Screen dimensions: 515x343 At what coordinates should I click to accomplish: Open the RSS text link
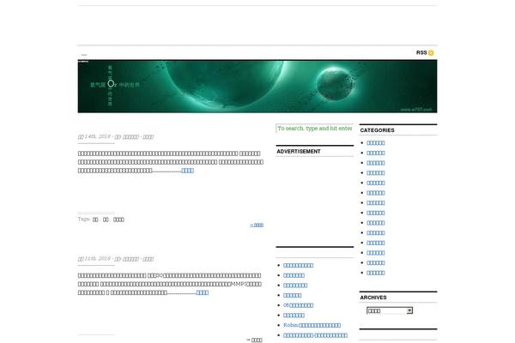click(421, 52)
